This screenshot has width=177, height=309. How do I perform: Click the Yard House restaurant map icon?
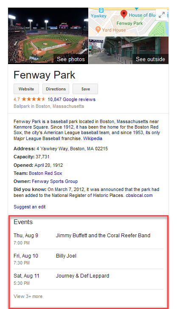click(98, 29)
